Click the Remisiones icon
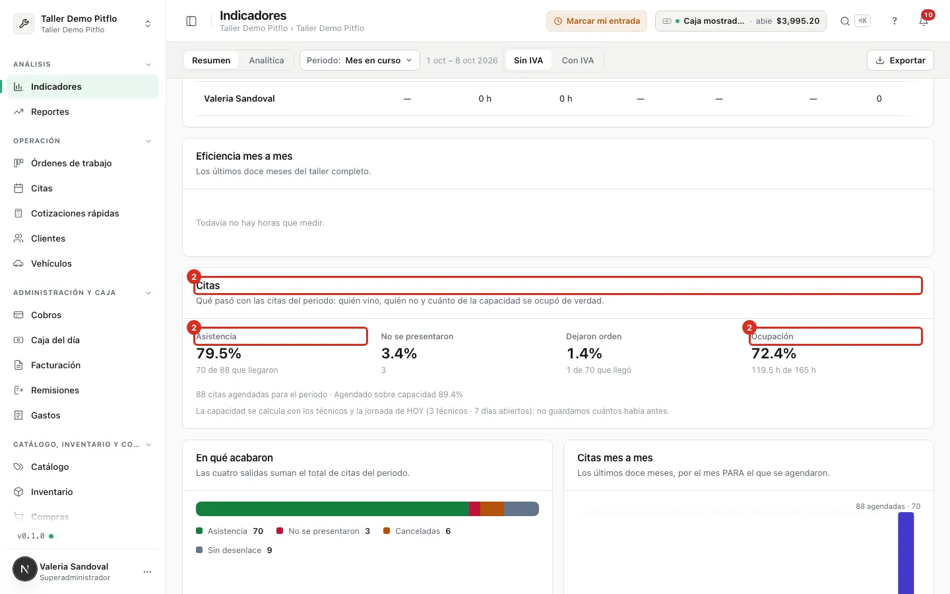 click(x=18, y=390)
